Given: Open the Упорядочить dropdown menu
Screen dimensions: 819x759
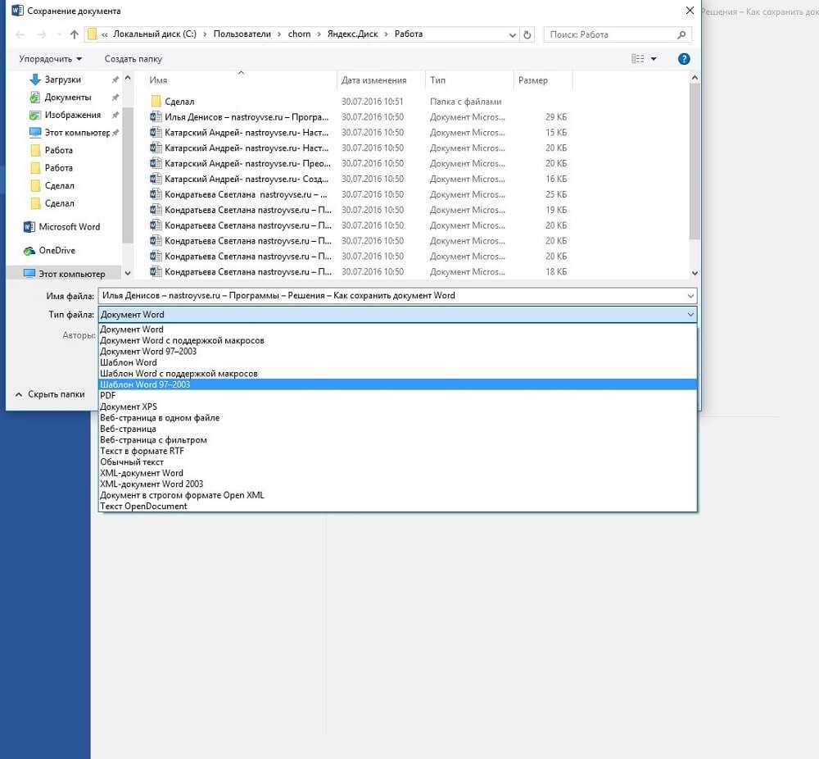Looking at the screenshot, I should pos(51,59).
